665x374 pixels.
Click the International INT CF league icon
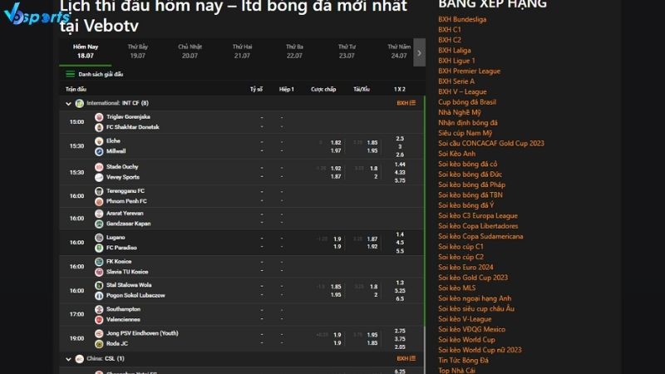pyautogui.click(x=79, y=103)
